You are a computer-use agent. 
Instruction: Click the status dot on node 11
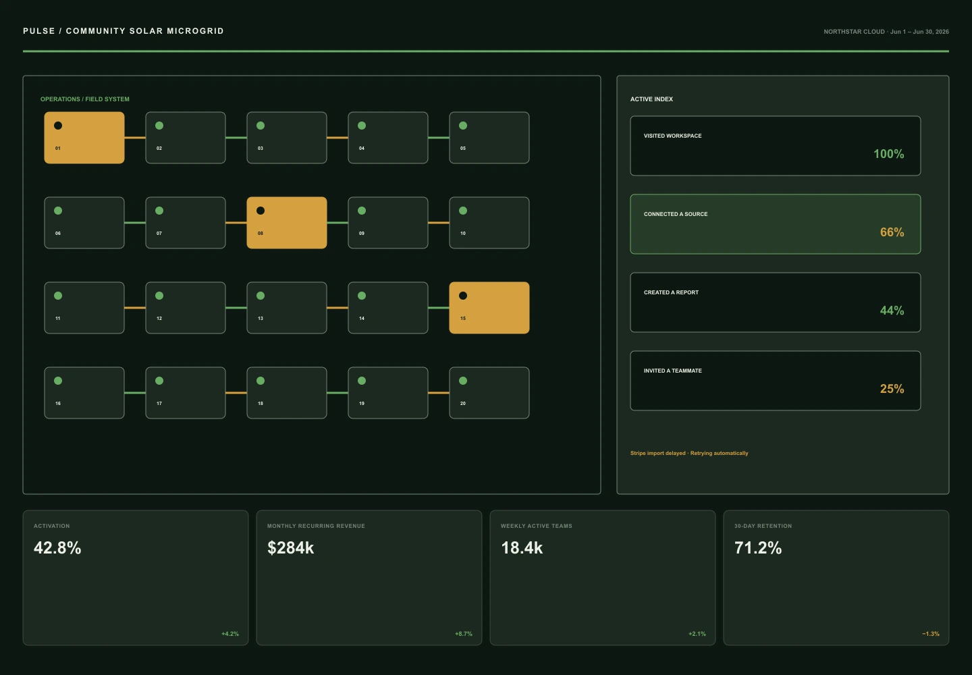tap(58, 296)
